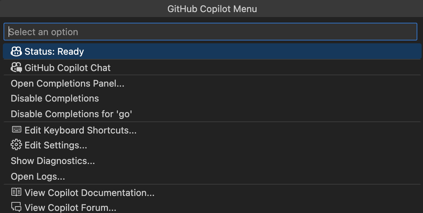Click the book icon for documentation
The image size is (423, 213).
point(16,192)
